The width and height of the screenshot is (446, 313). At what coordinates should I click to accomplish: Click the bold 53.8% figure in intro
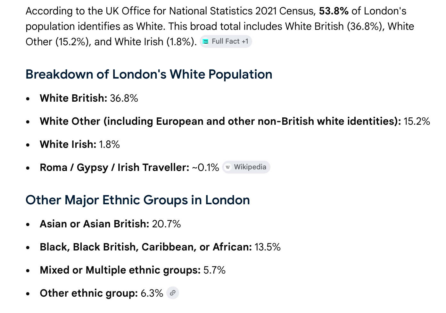pos(334,11)
